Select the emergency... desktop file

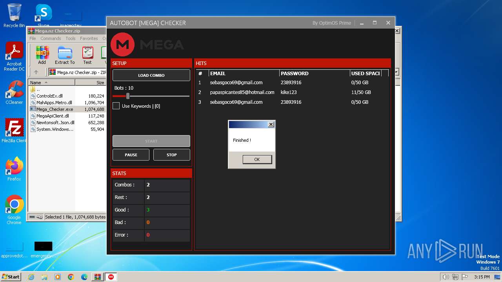click(x=43, y=249)
